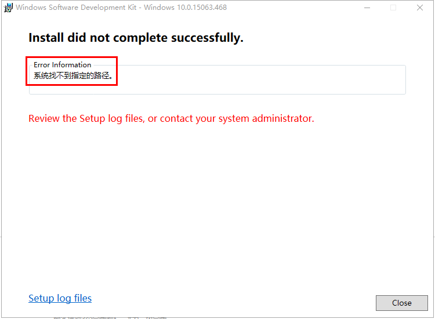Minimize the Windows SDK setup window
Screen dimensions: 435x319
click(367, 8)
